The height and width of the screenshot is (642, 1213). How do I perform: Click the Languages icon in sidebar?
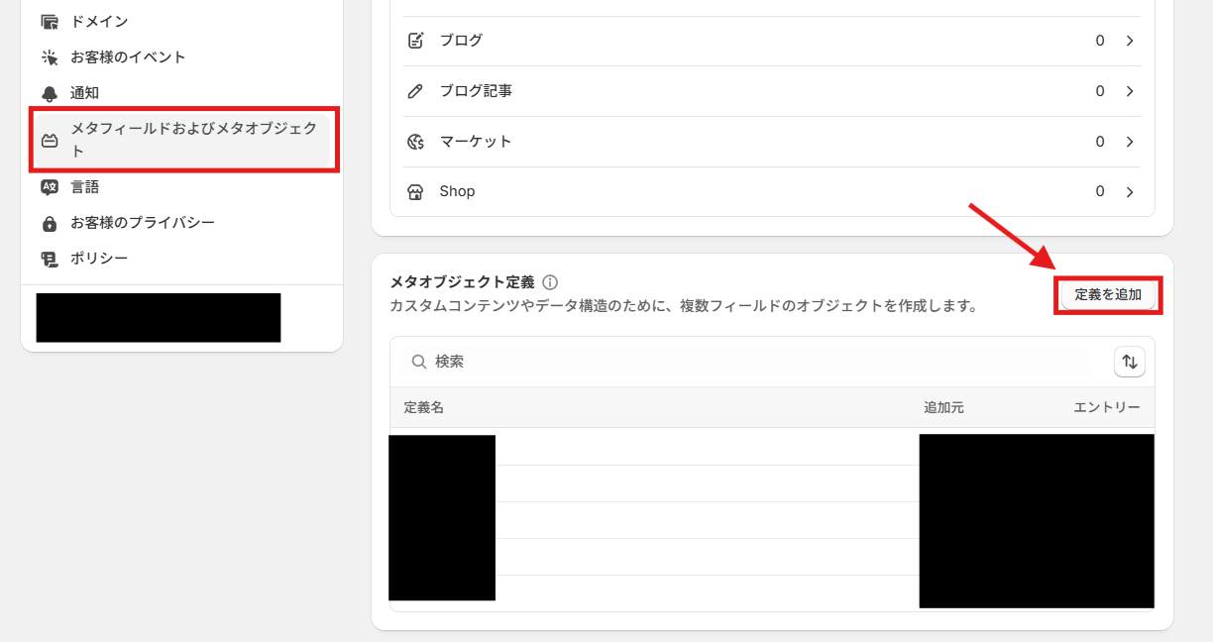click(50, 187)
